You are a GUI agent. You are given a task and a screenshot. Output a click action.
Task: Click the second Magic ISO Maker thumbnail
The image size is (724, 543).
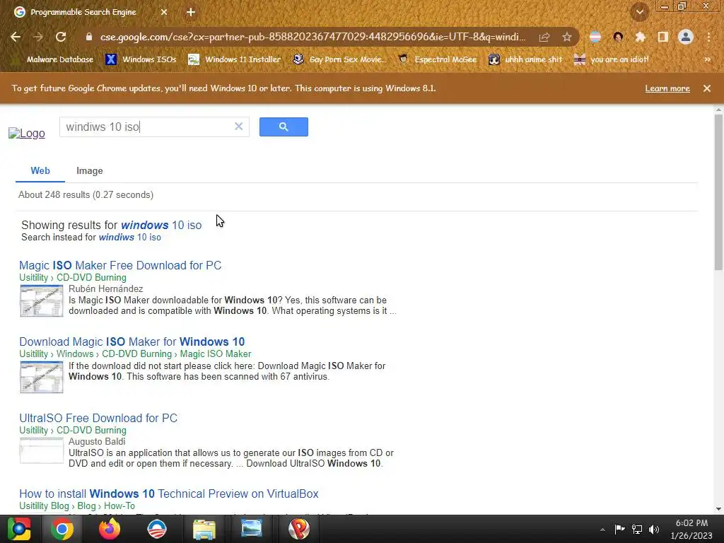point(42,378)
